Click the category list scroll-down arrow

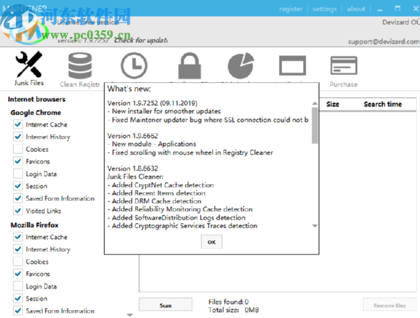pos(130,315)
